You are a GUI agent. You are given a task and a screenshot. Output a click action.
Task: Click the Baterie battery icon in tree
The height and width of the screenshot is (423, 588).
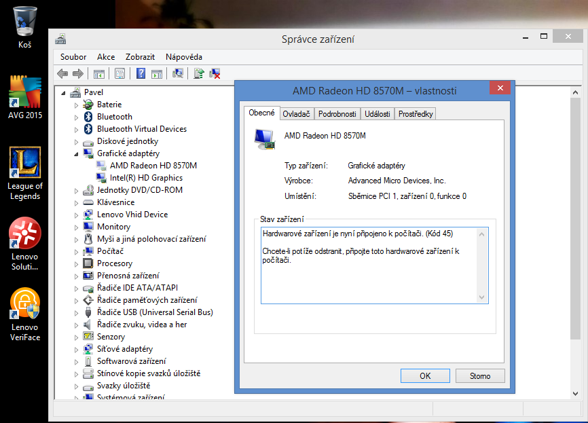point(88,105)
